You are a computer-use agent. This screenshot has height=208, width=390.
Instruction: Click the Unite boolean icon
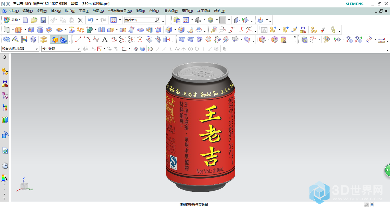(90, 30)
